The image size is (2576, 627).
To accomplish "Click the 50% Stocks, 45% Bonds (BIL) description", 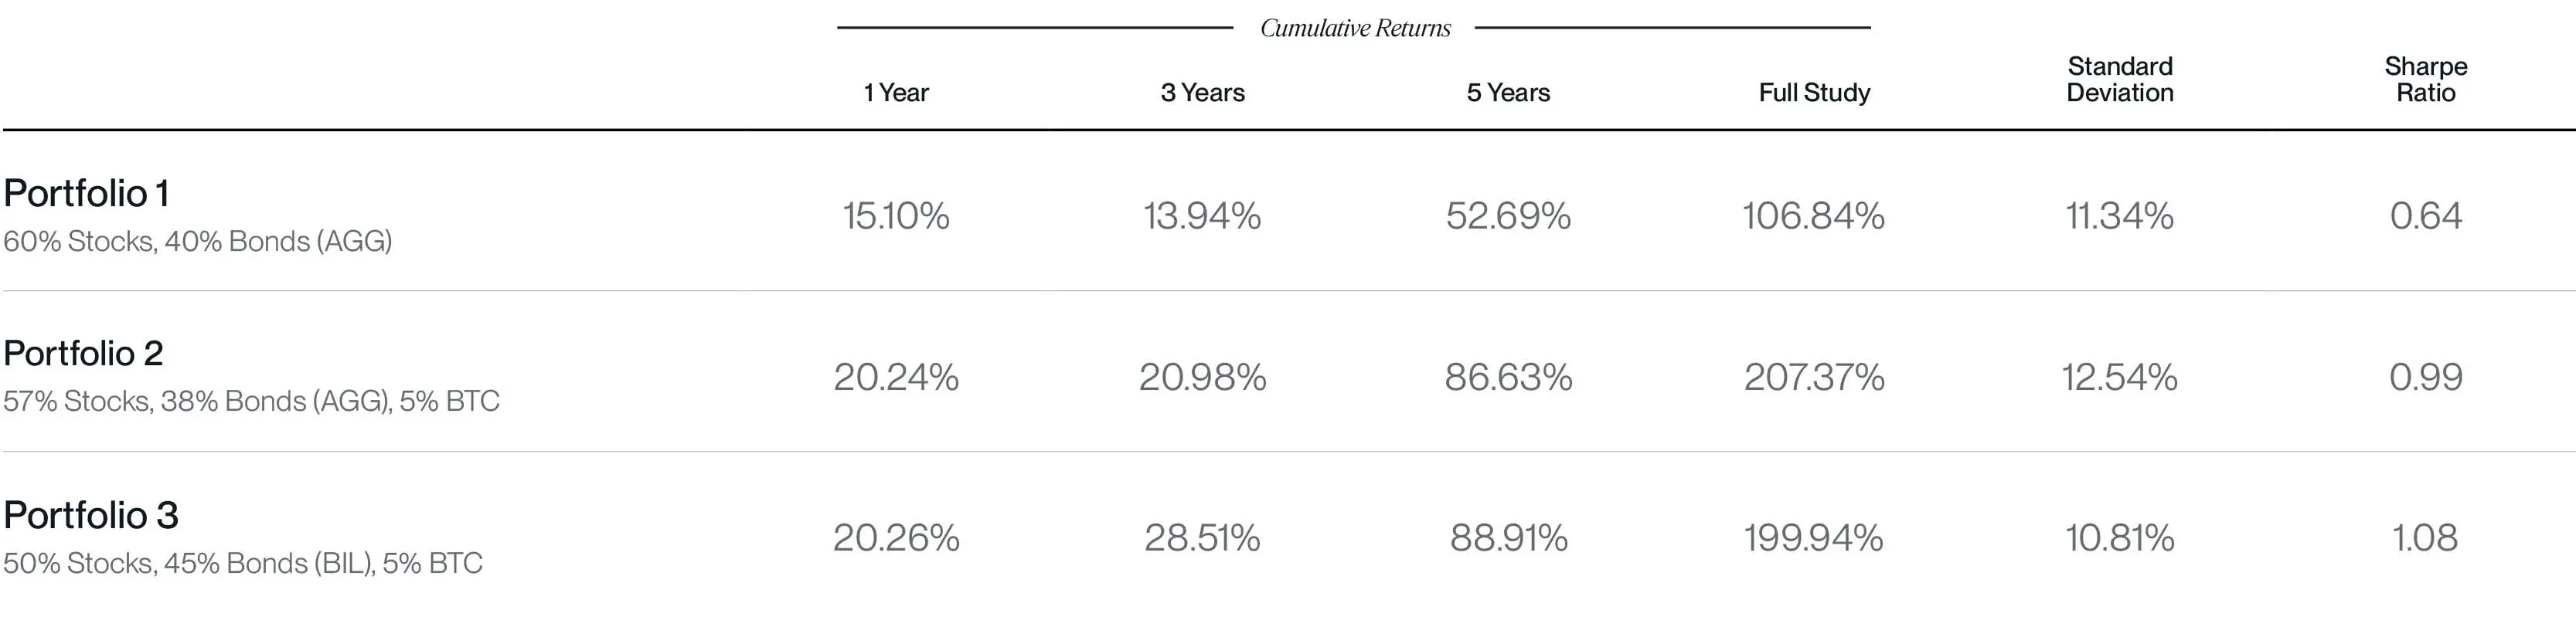I will (x=243, y=563).
